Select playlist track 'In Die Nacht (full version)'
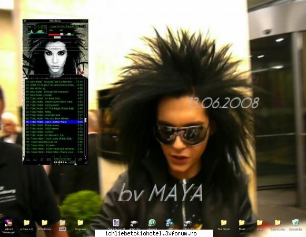Viewport: 306px width, 237px height. pos(54,149)
